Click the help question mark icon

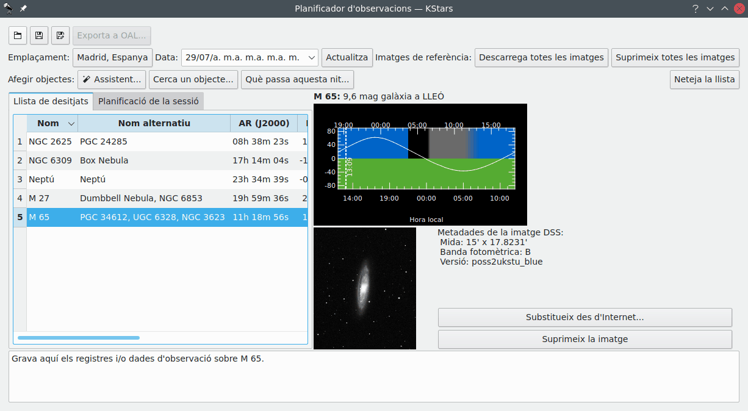[x=695, y=9]
